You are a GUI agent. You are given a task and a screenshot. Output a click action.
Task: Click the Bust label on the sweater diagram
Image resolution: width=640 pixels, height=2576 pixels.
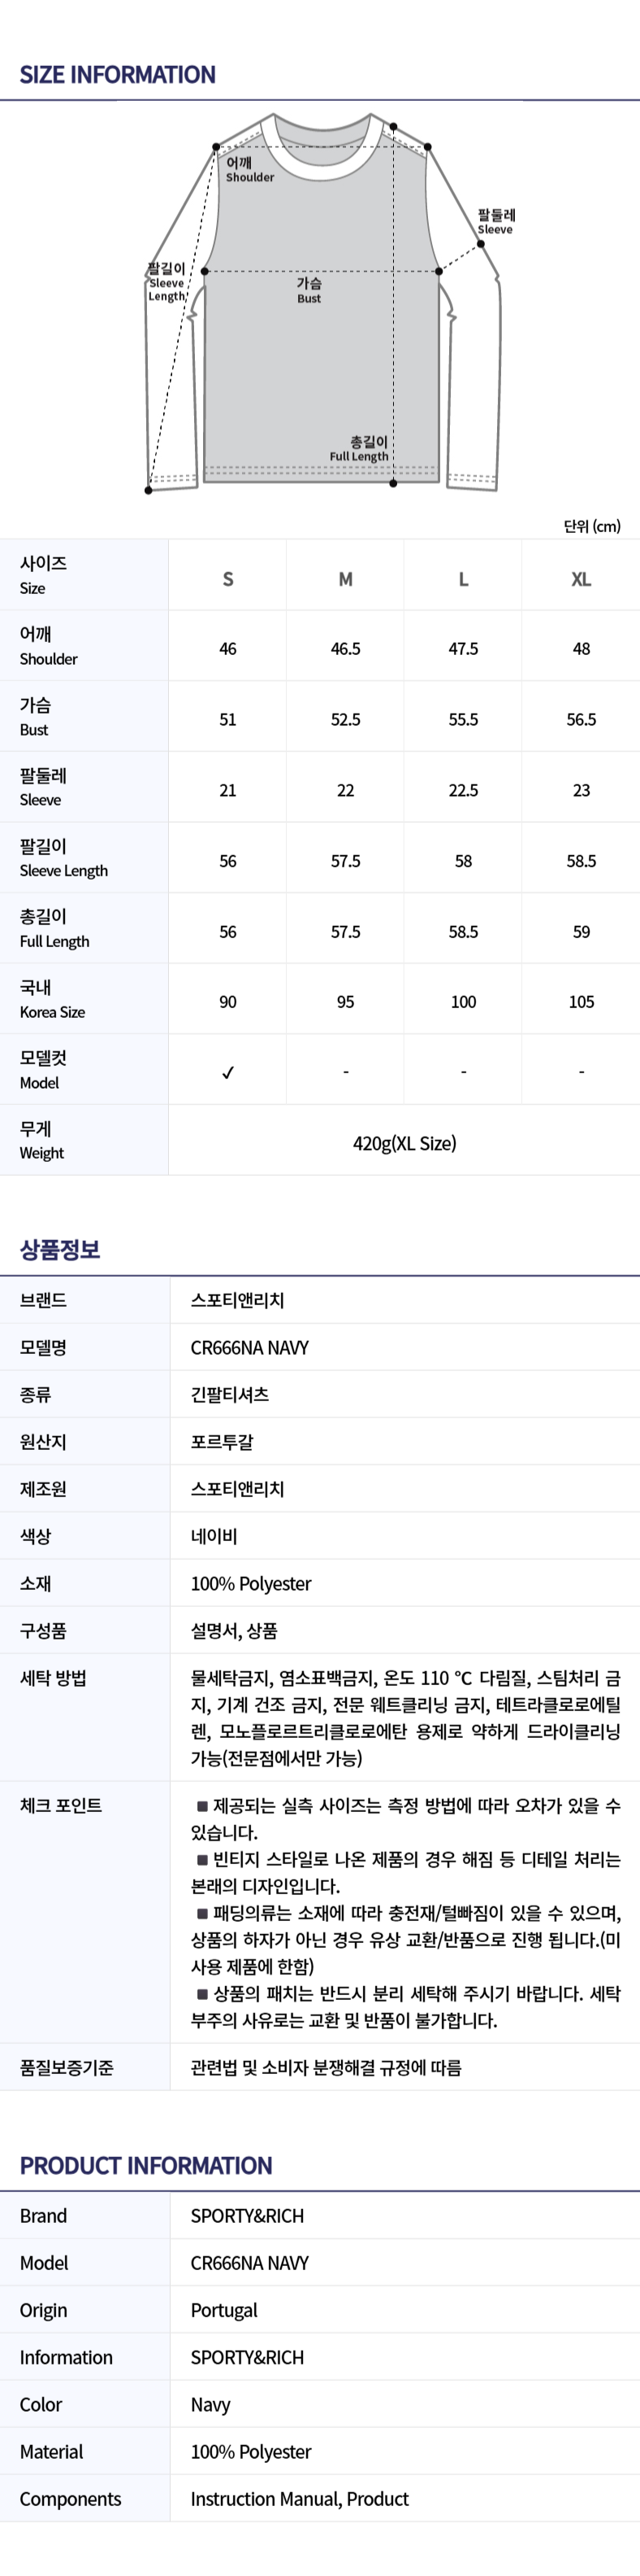coord(309,290)
